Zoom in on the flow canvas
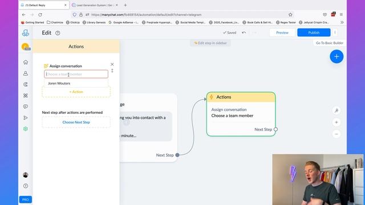This screenshot has width=365, height=205. (x=336, y=122)
